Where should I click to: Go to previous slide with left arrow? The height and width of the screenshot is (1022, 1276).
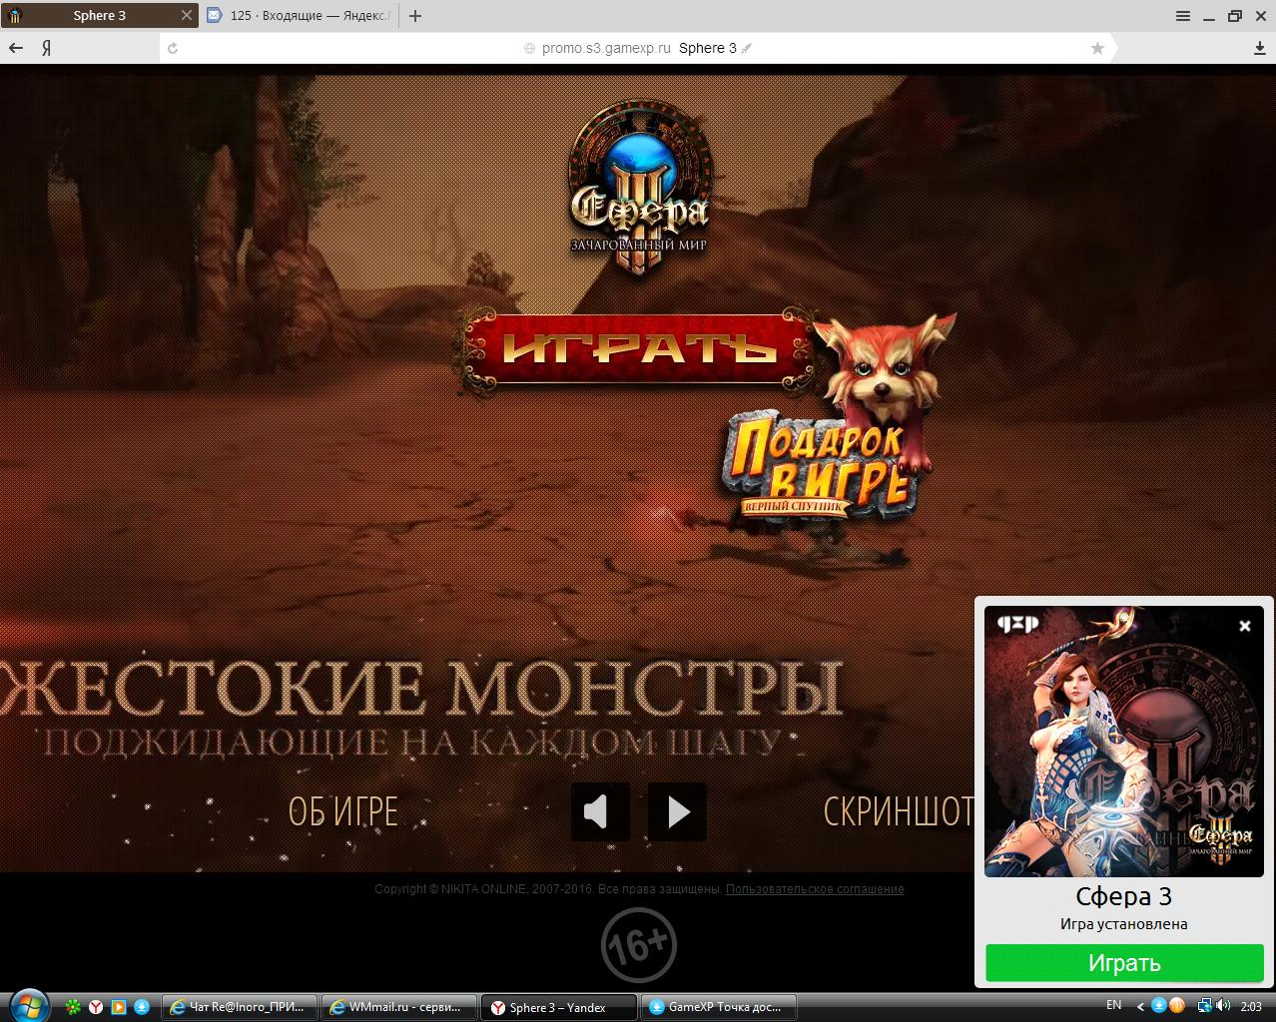600,811
